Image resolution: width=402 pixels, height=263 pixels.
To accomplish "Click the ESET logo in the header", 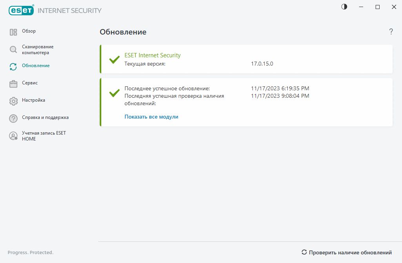I will coord(21,11).
